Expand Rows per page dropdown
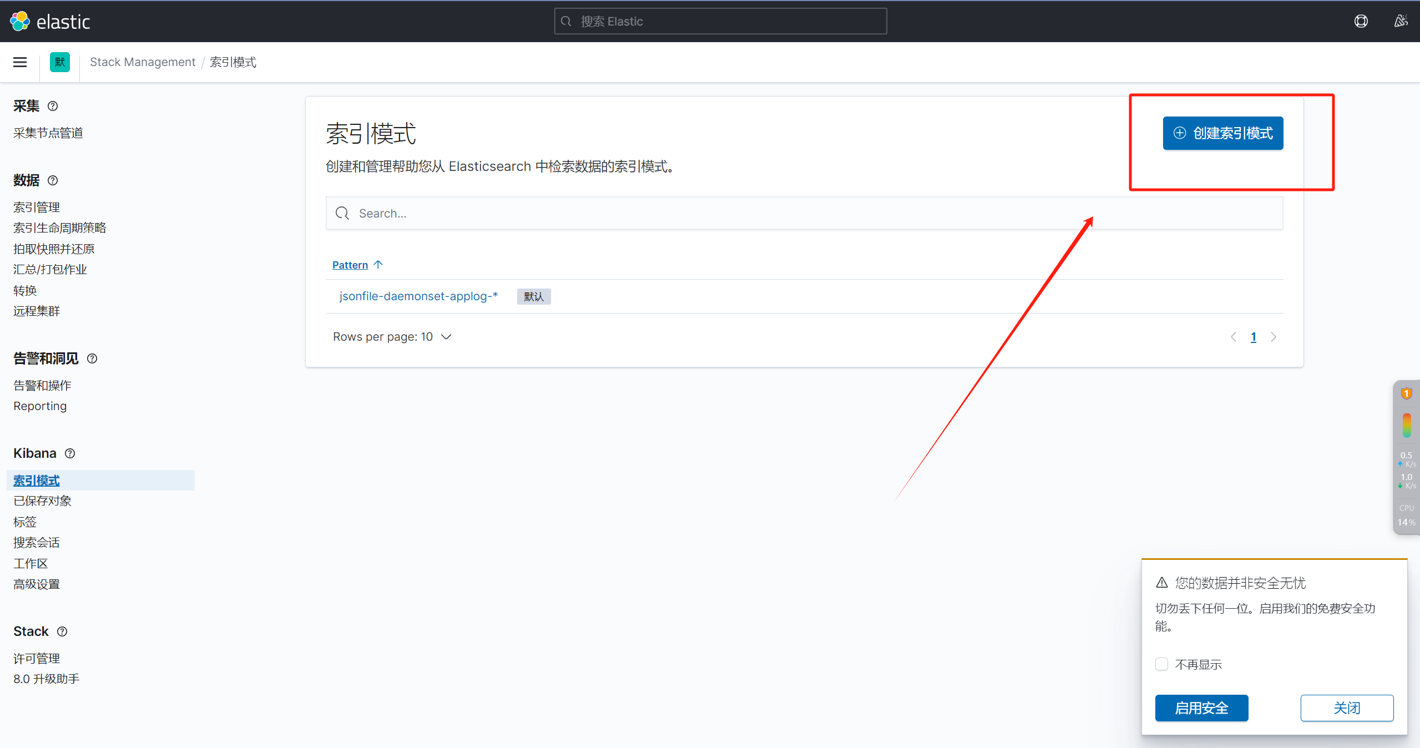1420x748 pixels. [x=392, y=337]
